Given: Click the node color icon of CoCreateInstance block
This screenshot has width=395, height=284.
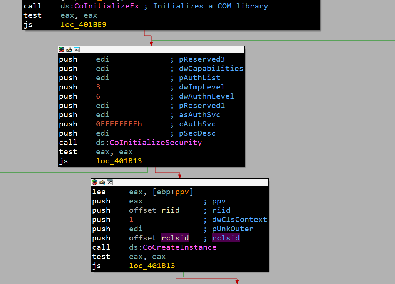Looking at the screenshot, I should click(x=94, y=182).
